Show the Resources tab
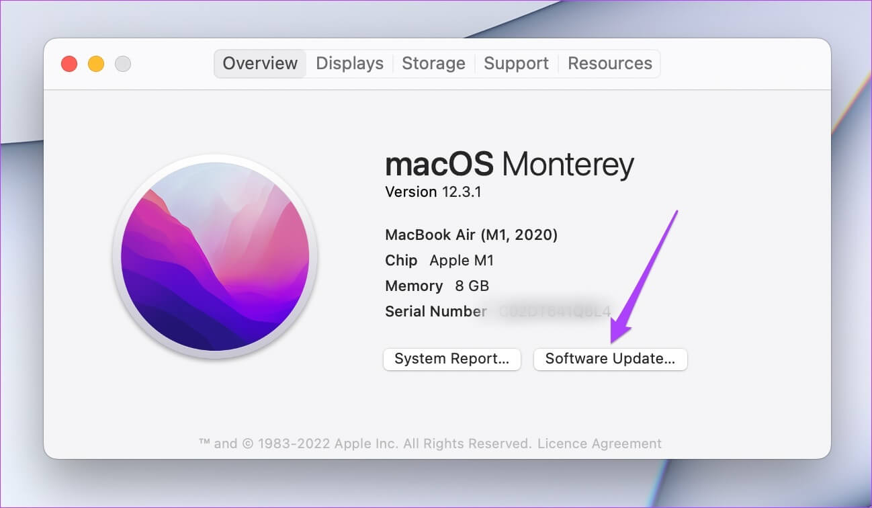The width and height of the screenshot is (872, 508). 610,63
